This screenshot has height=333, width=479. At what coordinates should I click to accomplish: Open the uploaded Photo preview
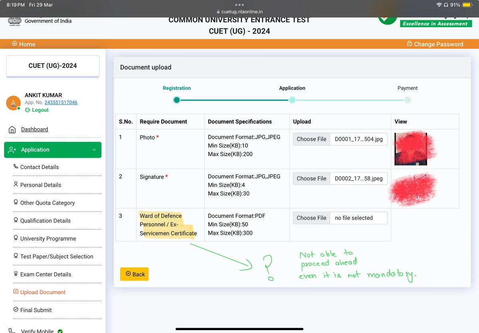tap(411, 149)
